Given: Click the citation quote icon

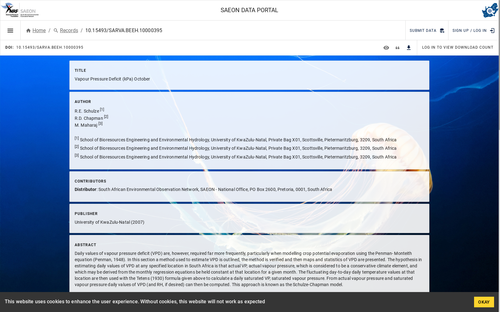Looking at the screenshot, I should click(x=397, y=48).
